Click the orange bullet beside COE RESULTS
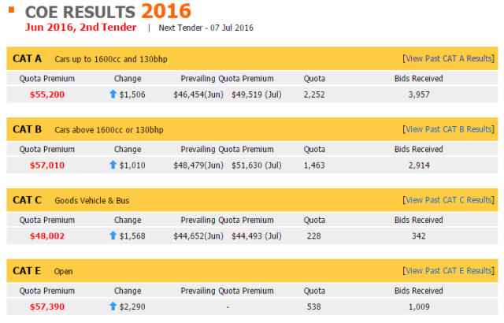 [10, 9]
